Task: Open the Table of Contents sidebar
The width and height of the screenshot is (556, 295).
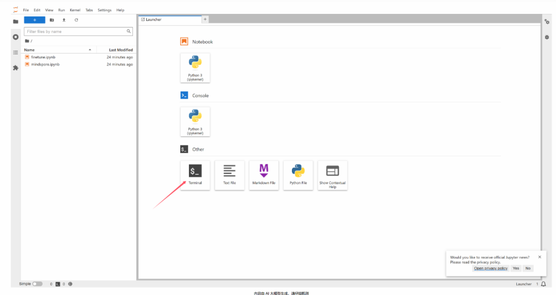Action: pyautogui.click(x=15, y=52)
